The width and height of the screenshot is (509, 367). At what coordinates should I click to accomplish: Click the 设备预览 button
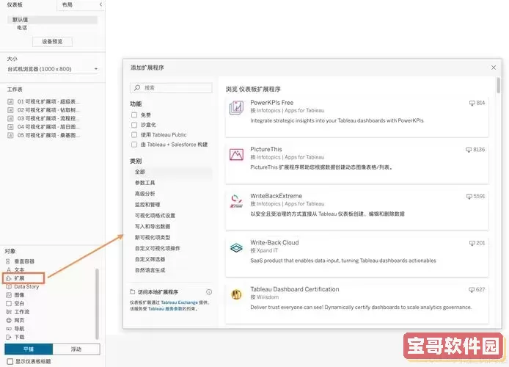tap(52, 42)
